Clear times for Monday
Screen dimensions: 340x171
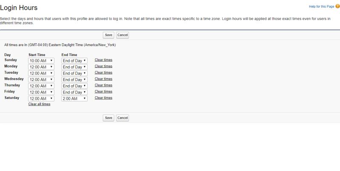pos(103,66)
